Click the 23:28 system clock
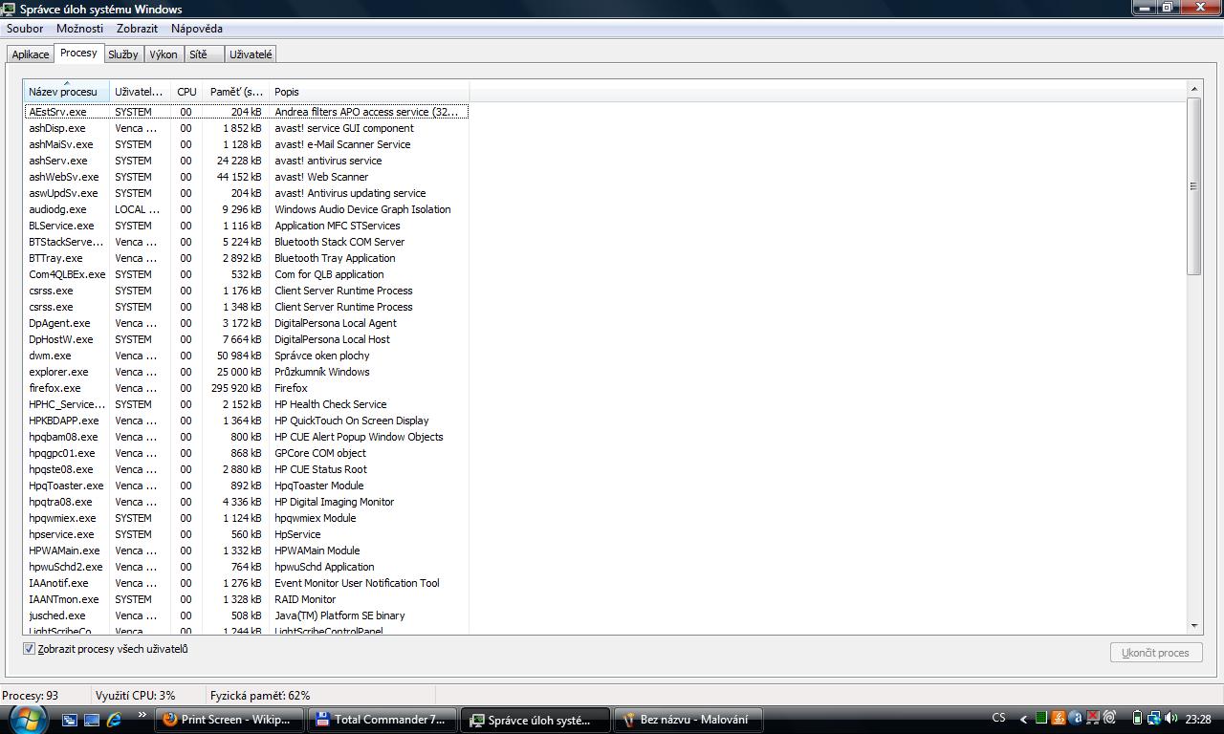Viewport: 1224px width, 734px height. [1198, 719]
